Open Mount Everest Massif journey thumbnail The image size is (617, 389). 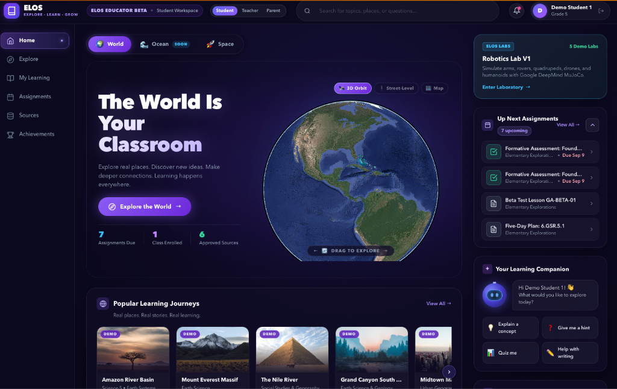(213, 350)
